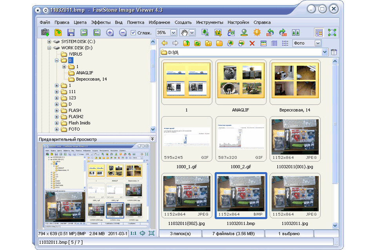Screen dimensions: 376x250
Task: Click the thumbnail pane scroll down arrow
Action: coord(335,225)
